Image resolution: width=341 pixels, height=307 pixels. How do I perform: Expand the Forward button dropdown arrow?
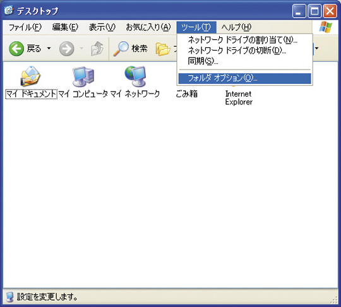(x=81, y=48)
